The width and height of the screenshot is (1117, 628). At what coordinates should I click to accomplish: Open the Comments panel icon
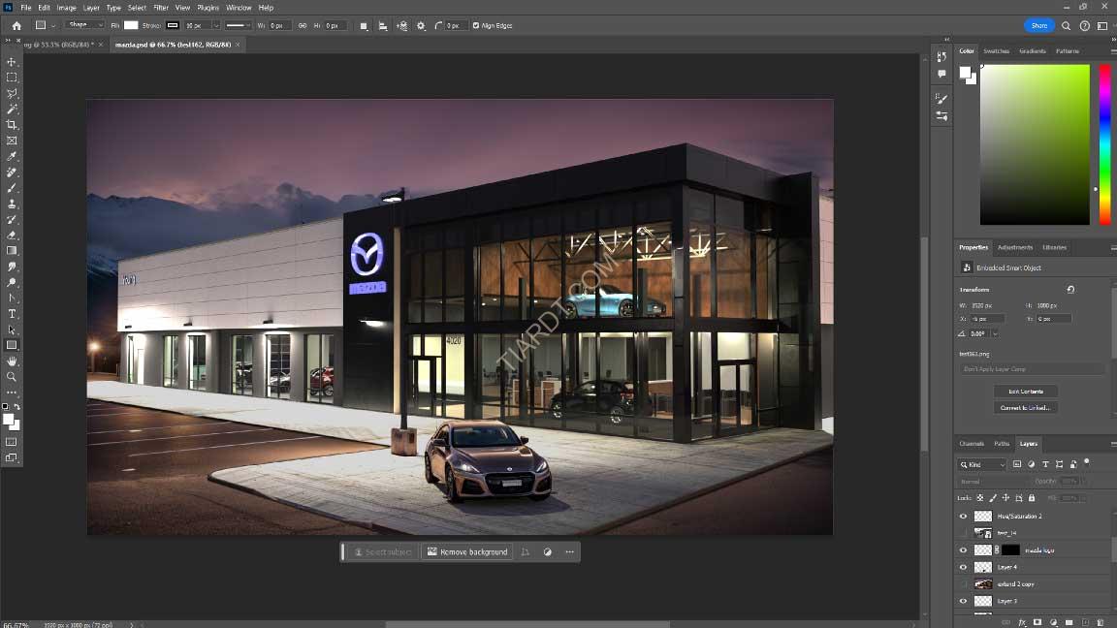coord(941,74)
